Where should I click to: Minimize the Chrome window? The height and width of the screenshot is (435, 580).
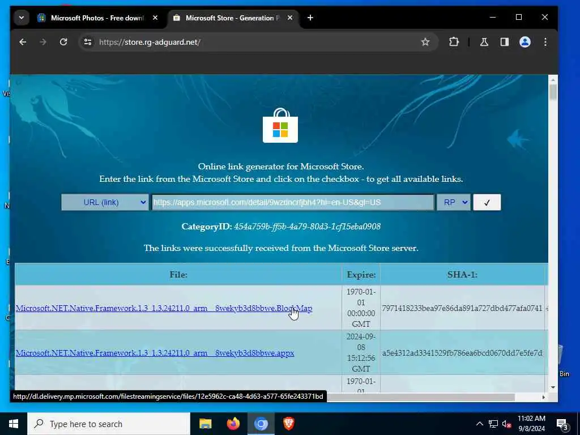point(493,18)
